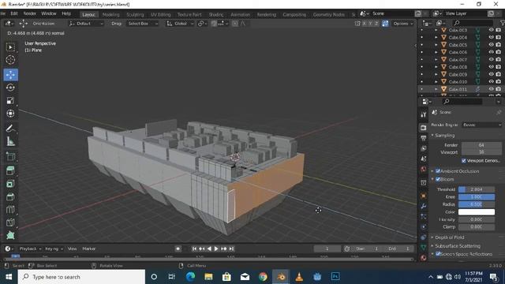Open the Tool properties tab
This screenshot has height=284, width=505.
424,114
